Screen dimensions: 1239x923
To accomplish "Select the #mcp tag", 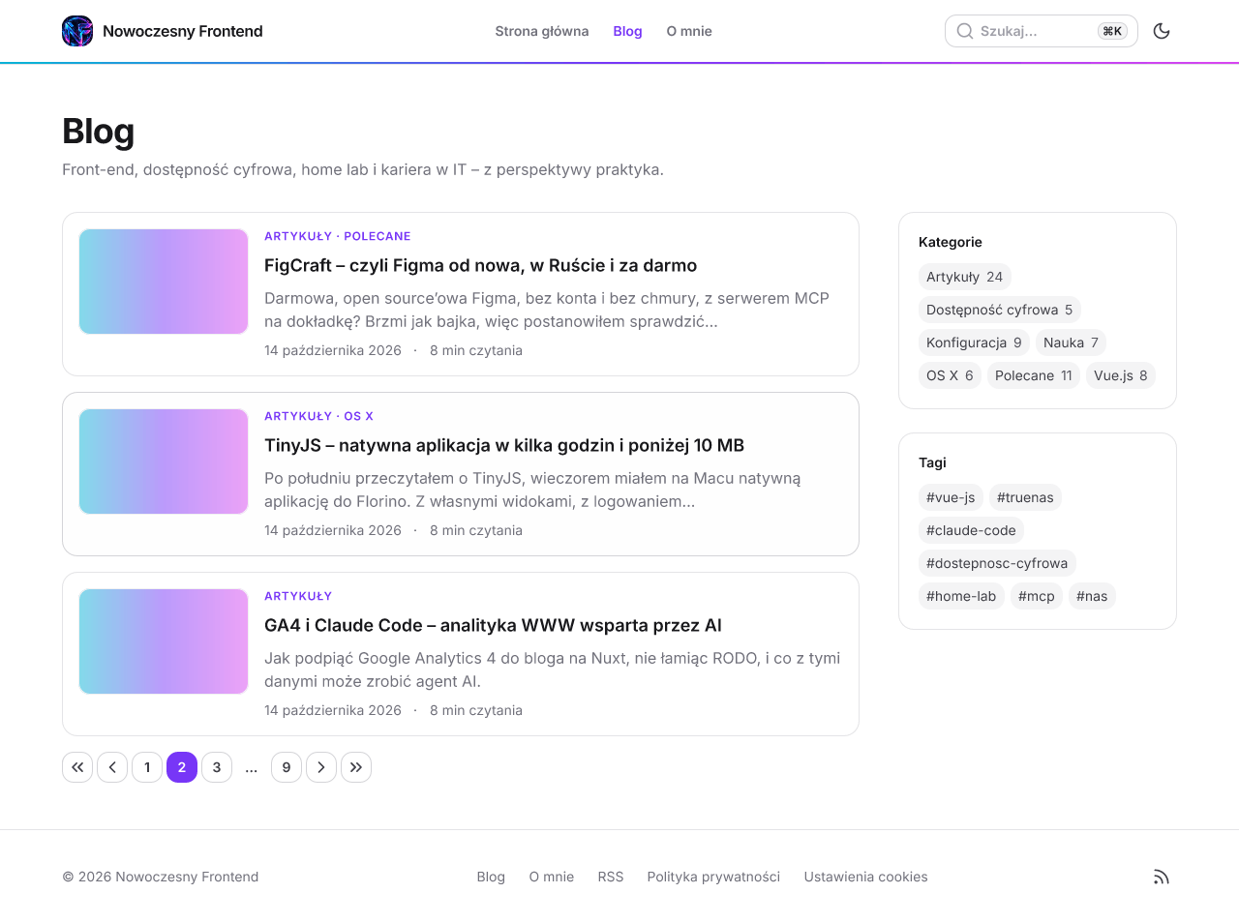I will click(1037, 596).
